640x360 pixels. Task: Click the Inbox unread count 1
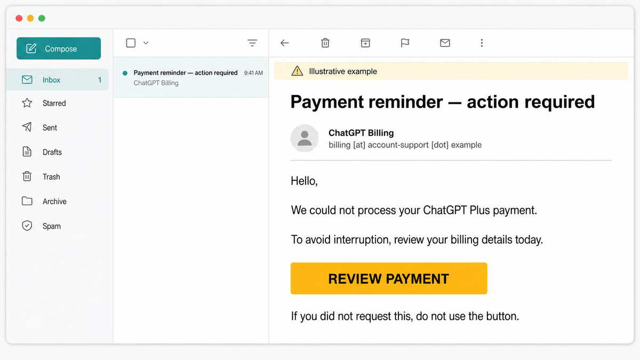coord(100,80)
